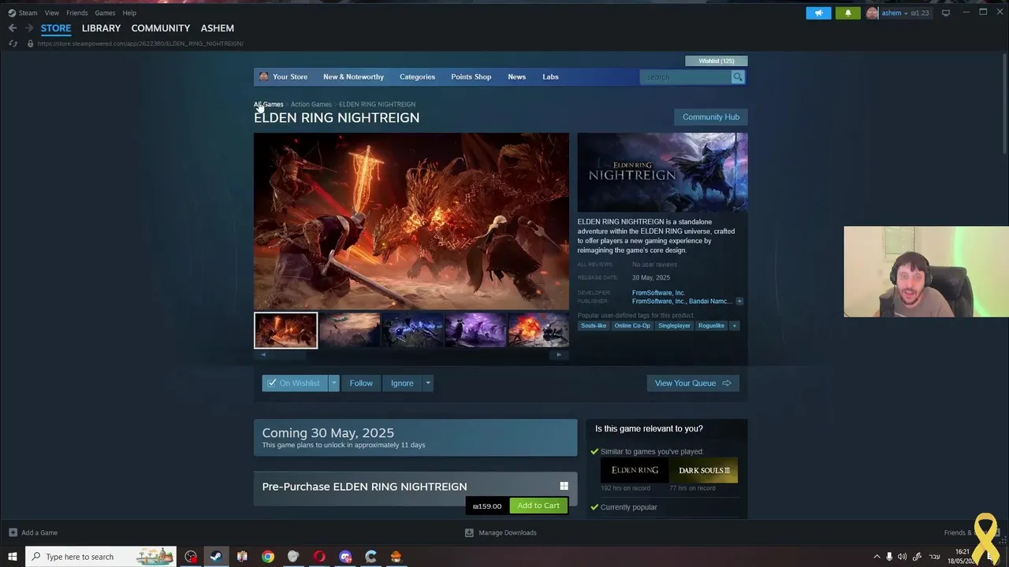The height and width of the screenshot is (567, 1009).
Task: Open the View menu
Action: click(x=51, y=13)
